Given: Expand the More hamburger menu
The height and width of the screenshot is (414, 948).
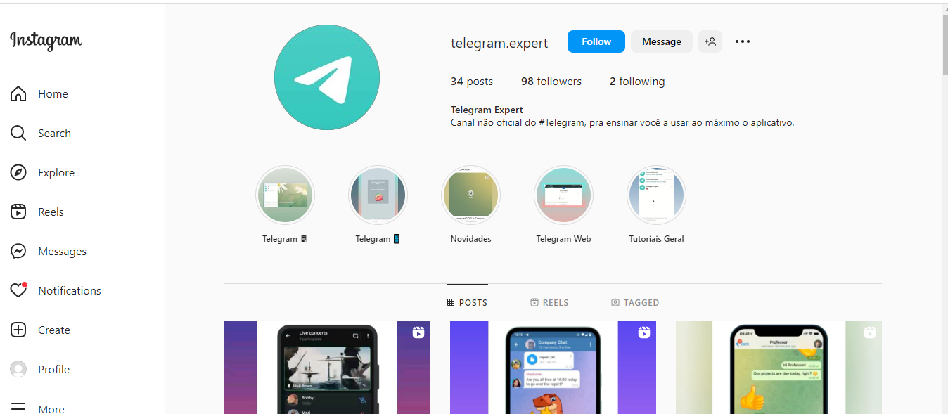Looking at the screenshot, I should tap(18, 408).
